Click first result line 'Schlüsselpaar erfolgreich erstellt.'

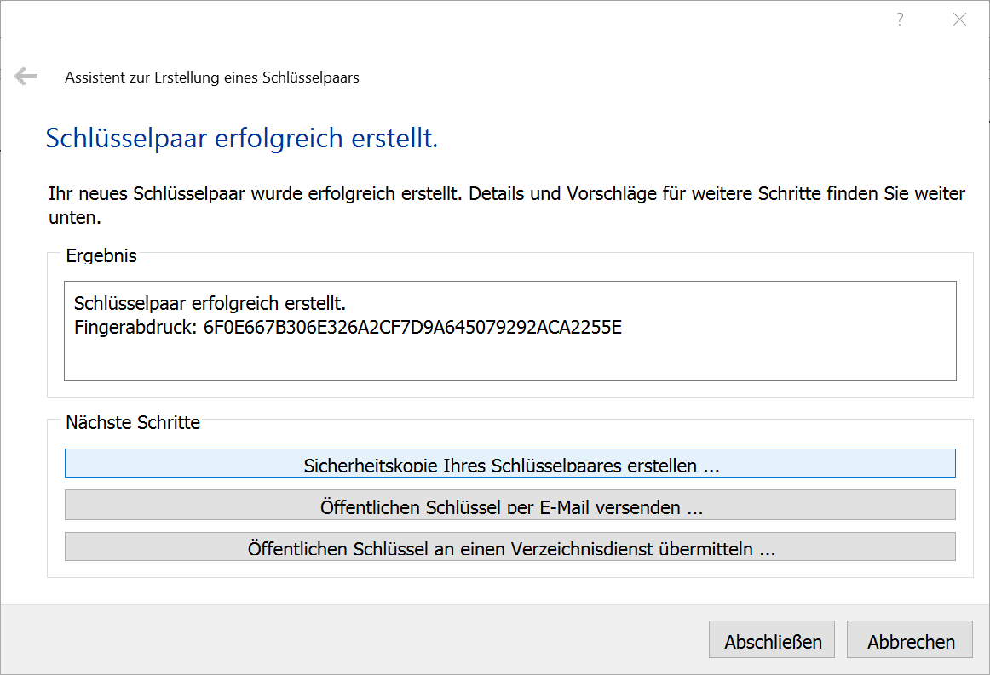210,303
